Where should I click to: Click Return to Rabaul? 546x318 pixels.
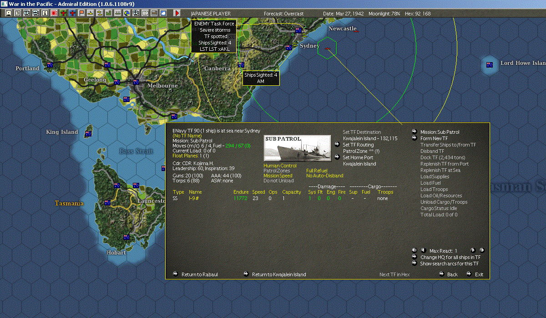199,274
